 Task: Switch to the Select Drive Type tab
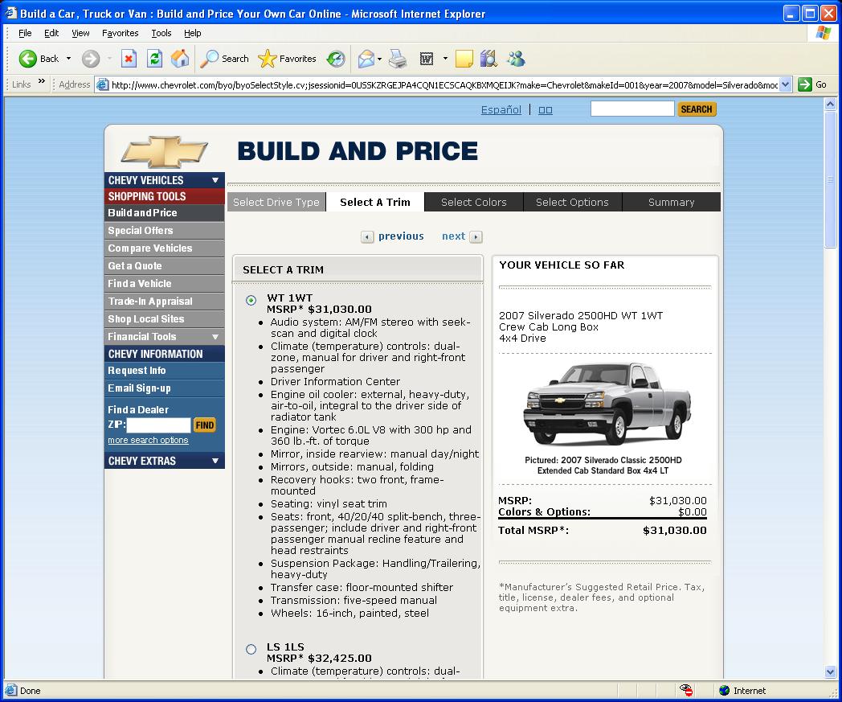click(276, 202)
